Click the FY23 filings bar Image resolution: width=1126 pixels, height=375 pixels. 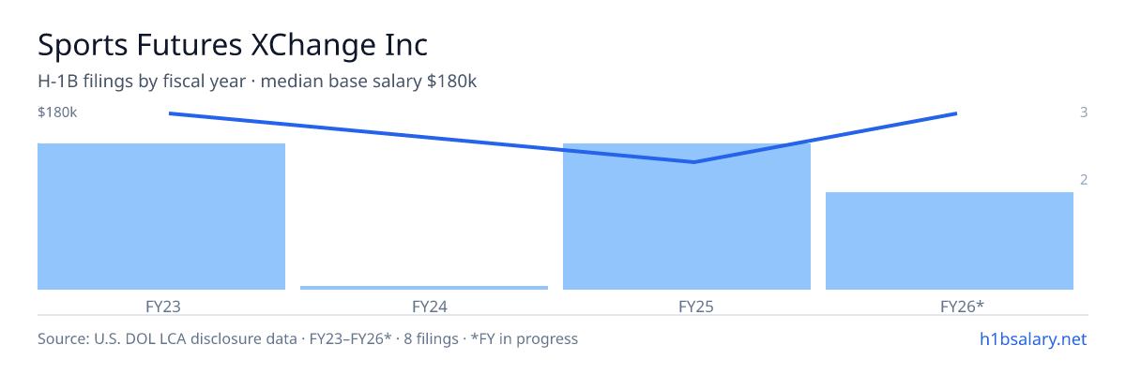(161, 217)
